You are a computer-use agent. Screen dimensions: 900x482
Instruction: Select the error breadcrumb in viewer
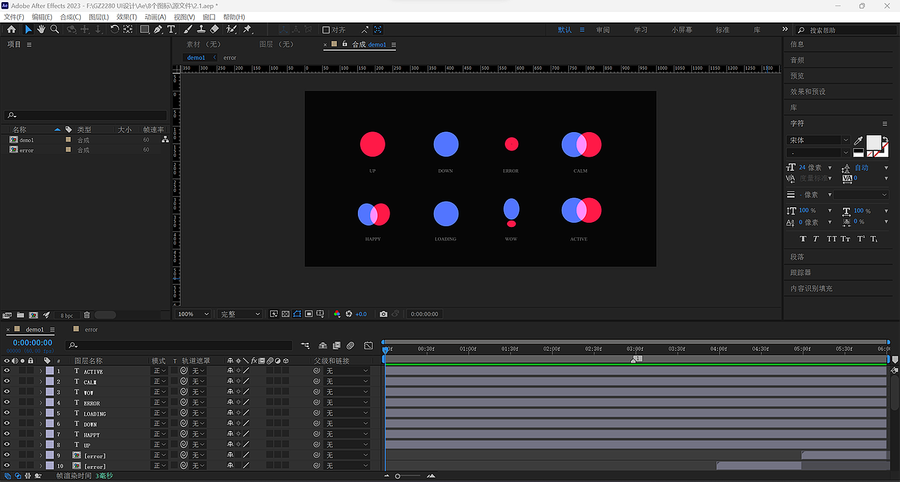(230, 58)
